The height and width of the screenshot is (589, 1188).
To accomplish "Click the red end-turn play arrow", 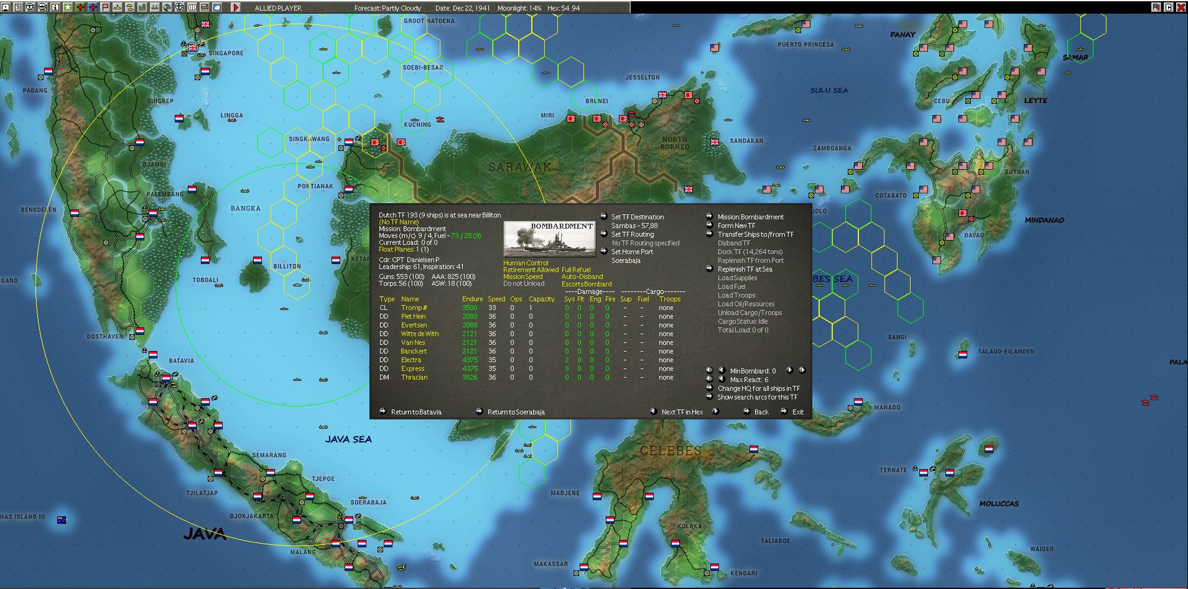I will 236,7.
